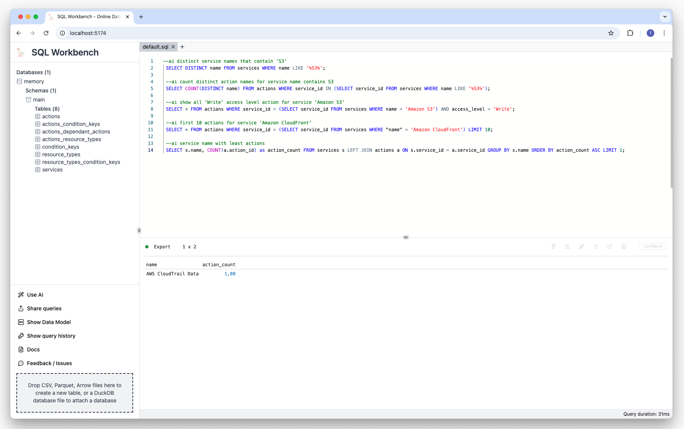Click the open-in-new-window results icon
Image resolution: width=684 pixels, height=429 pixels.
coord(610,246)
